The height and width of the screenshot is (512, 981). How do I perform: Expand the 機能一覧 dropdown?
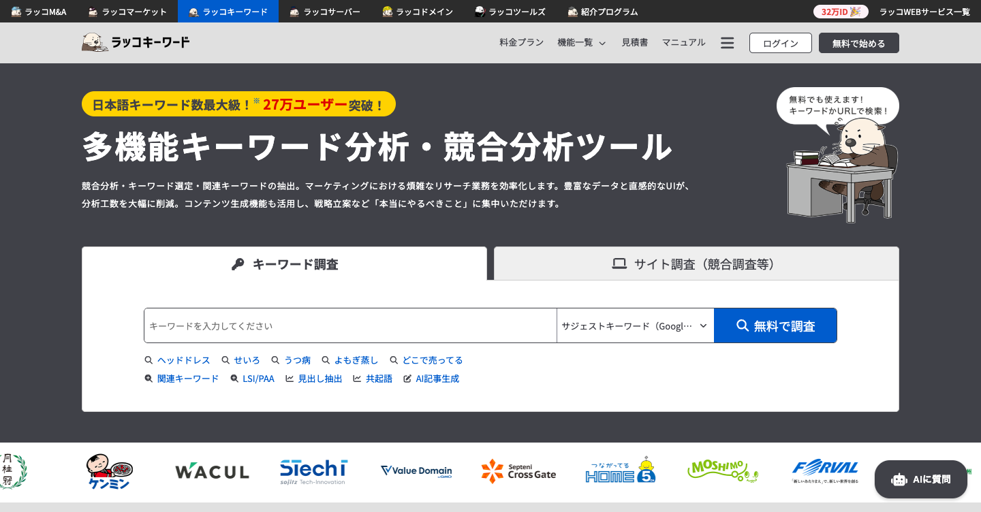click(x=581, y=42)
